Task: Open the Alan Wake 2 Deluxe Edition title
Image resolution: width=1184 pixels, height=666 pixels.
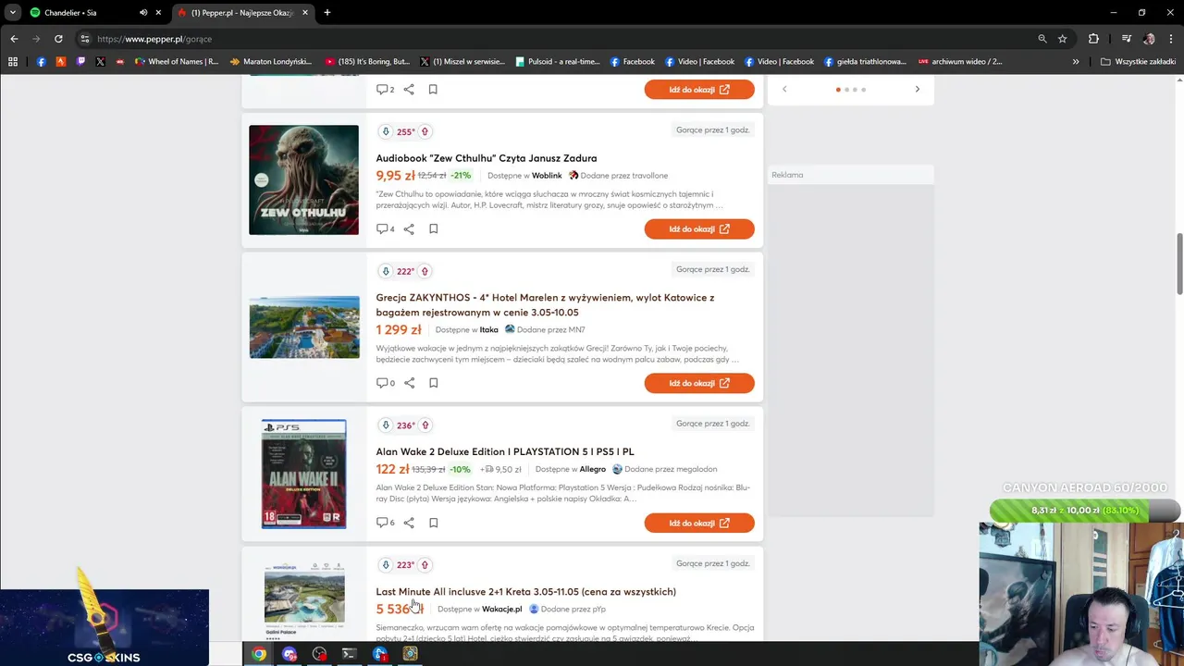Action: coord(505,451)
